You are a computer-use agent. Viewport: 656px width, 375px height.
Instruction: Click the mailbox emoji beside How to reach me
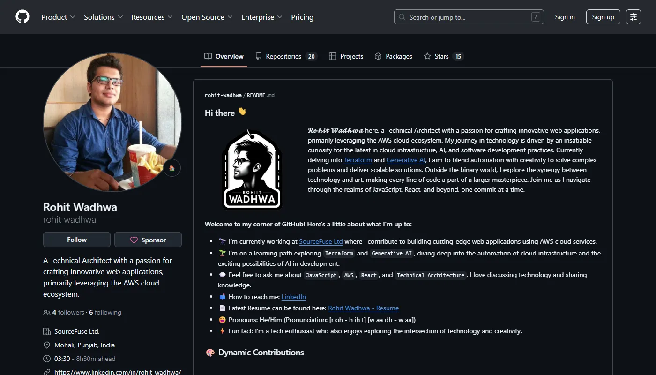tap(222, 297)
